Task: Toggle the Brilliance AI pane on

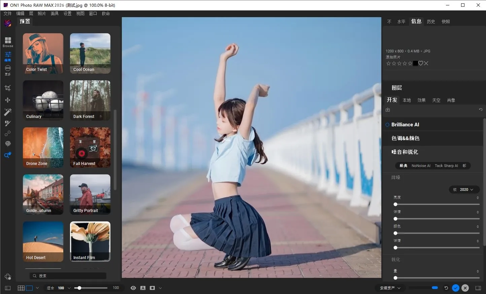Action: click(387, 124)
